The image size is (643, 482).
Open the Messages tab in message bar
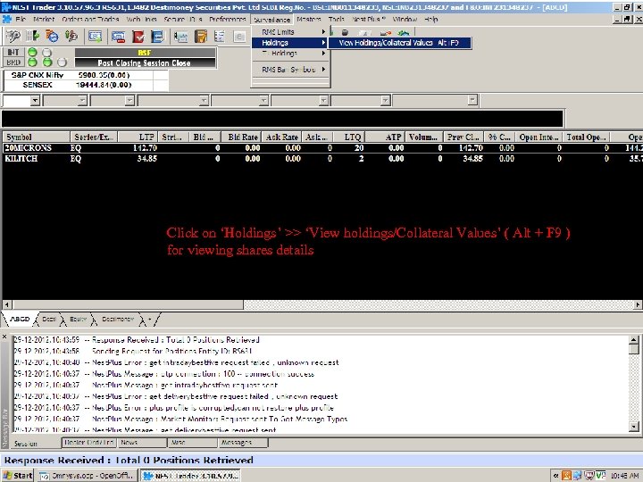point(244,443)
